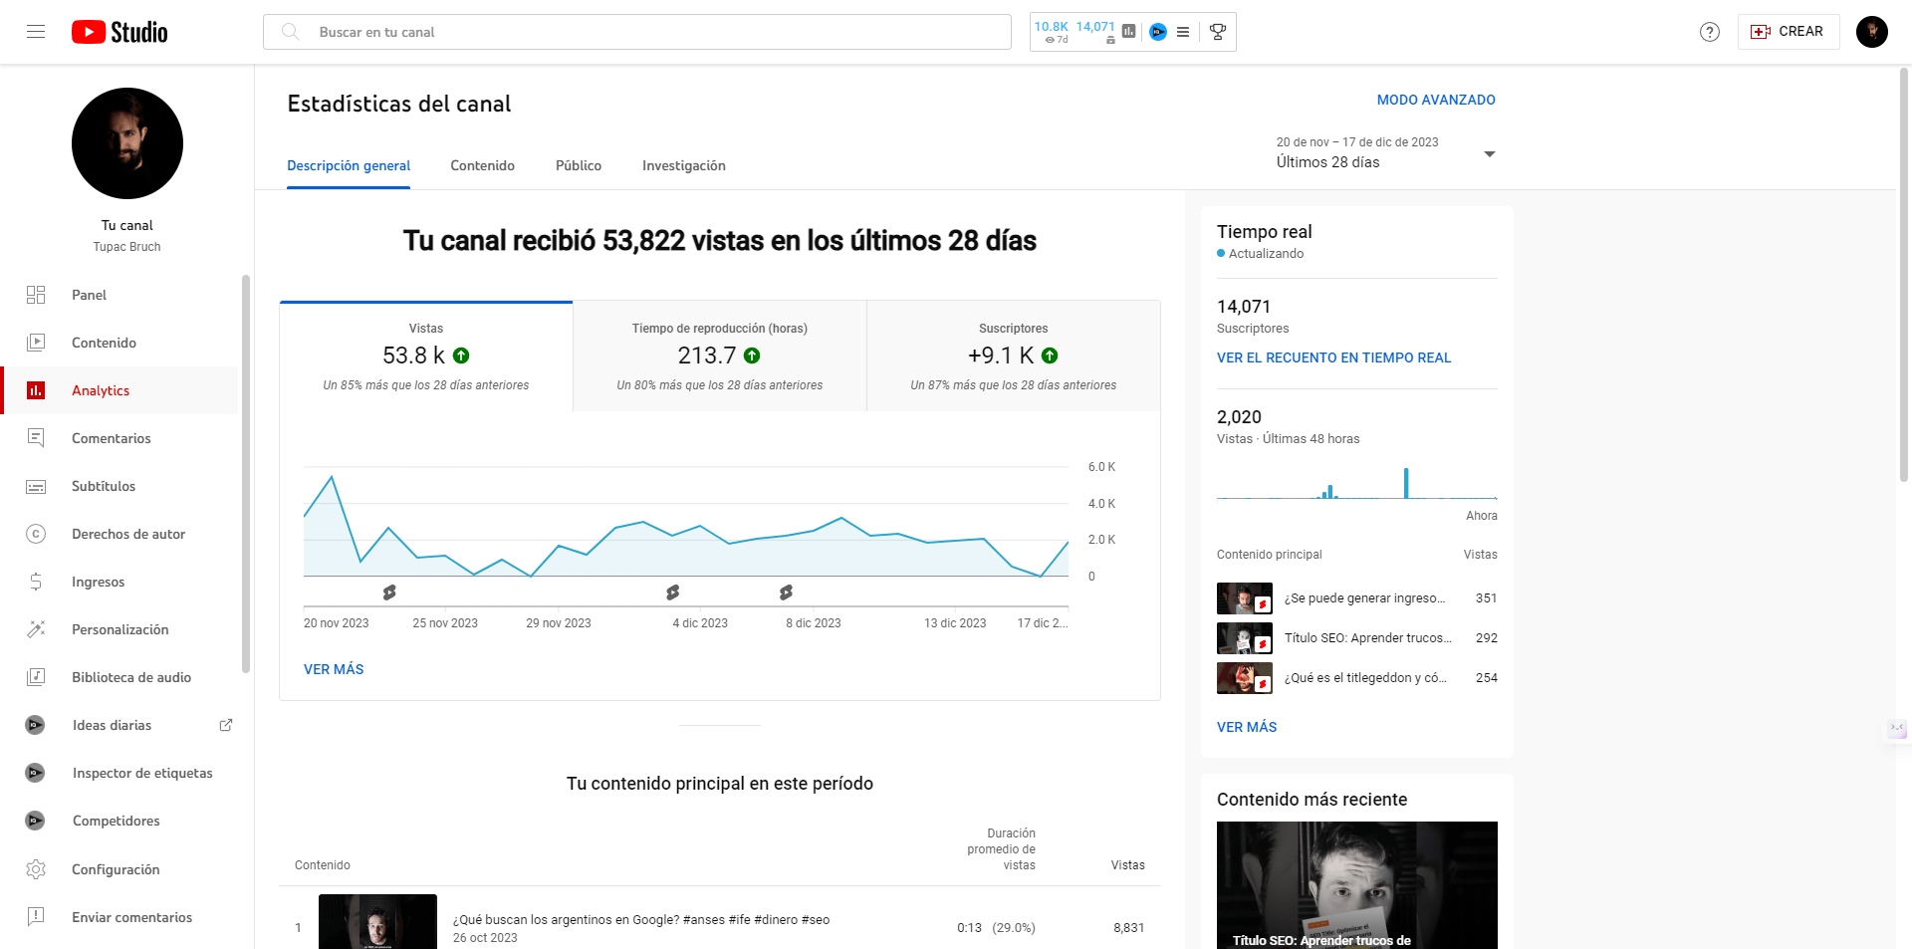1912x949 pixels.
Task: Open MODO AVANZADO analytics
Action: coord(1436,100)
